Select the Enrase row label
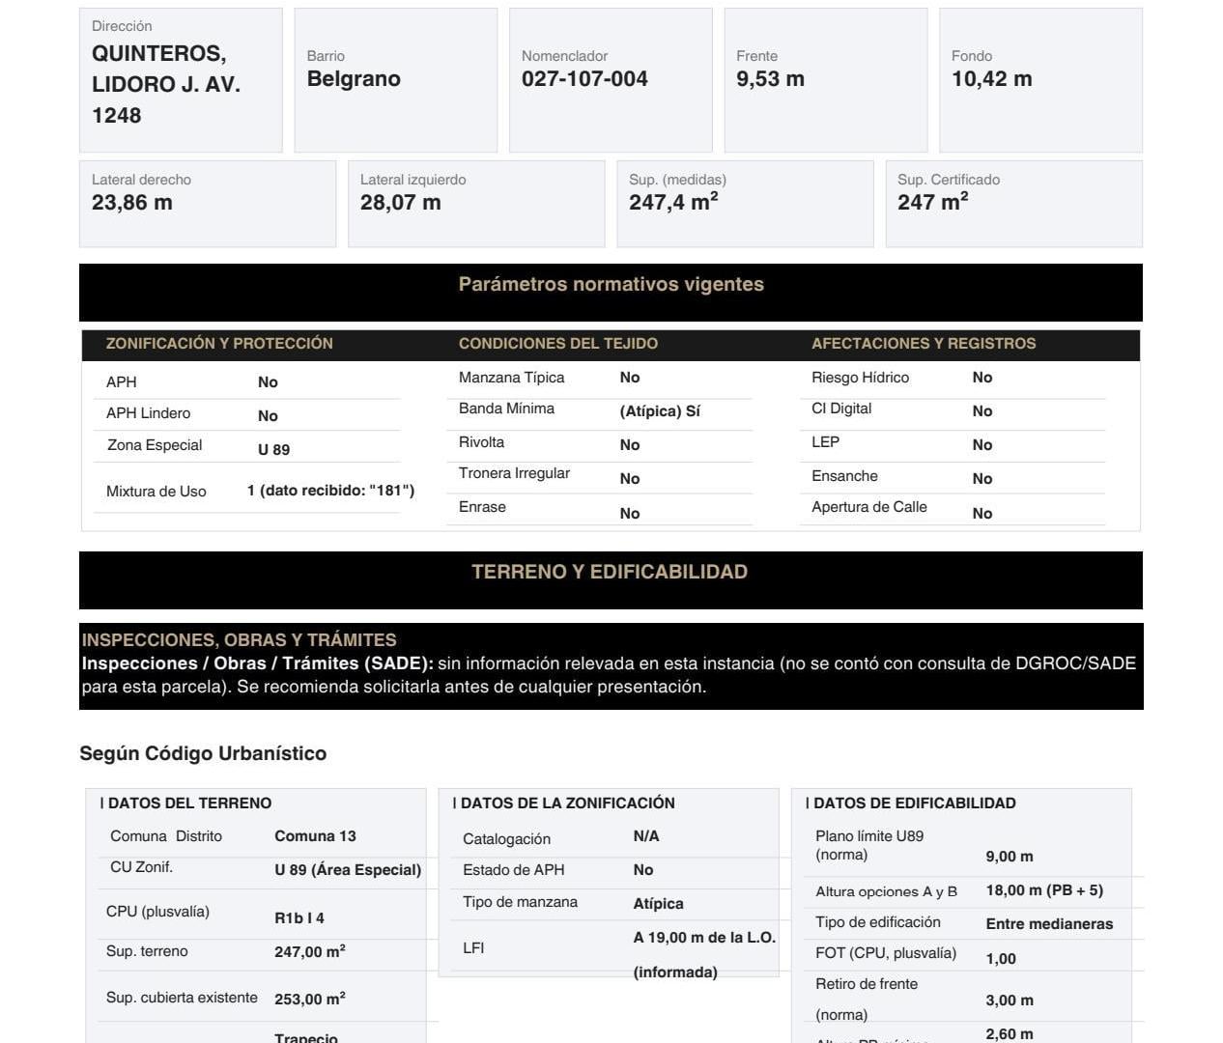 pyautogui.click(x=482, y=507)
